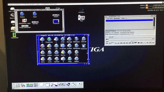Select the HD disk icon on desktop

tap(13, 23)
